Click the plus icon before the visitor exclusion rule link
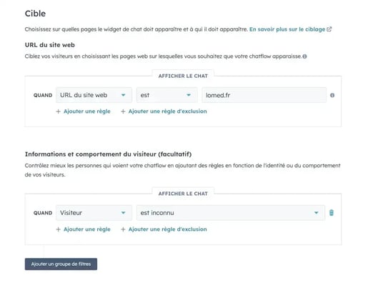This screenshot has width=388, height=288. [x=123, y=229]
